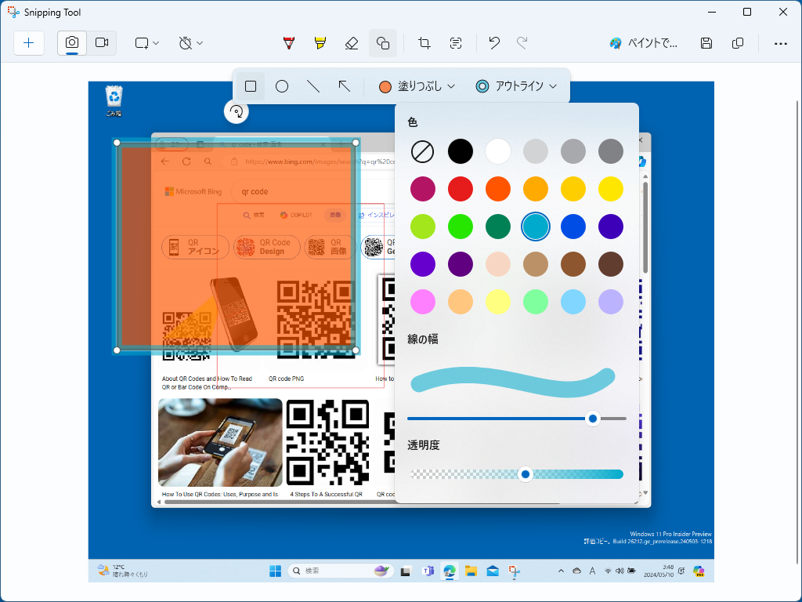Start a new snip with plus button
The width and height of the screenshot is (802, 602).
(x=29, y=43)
